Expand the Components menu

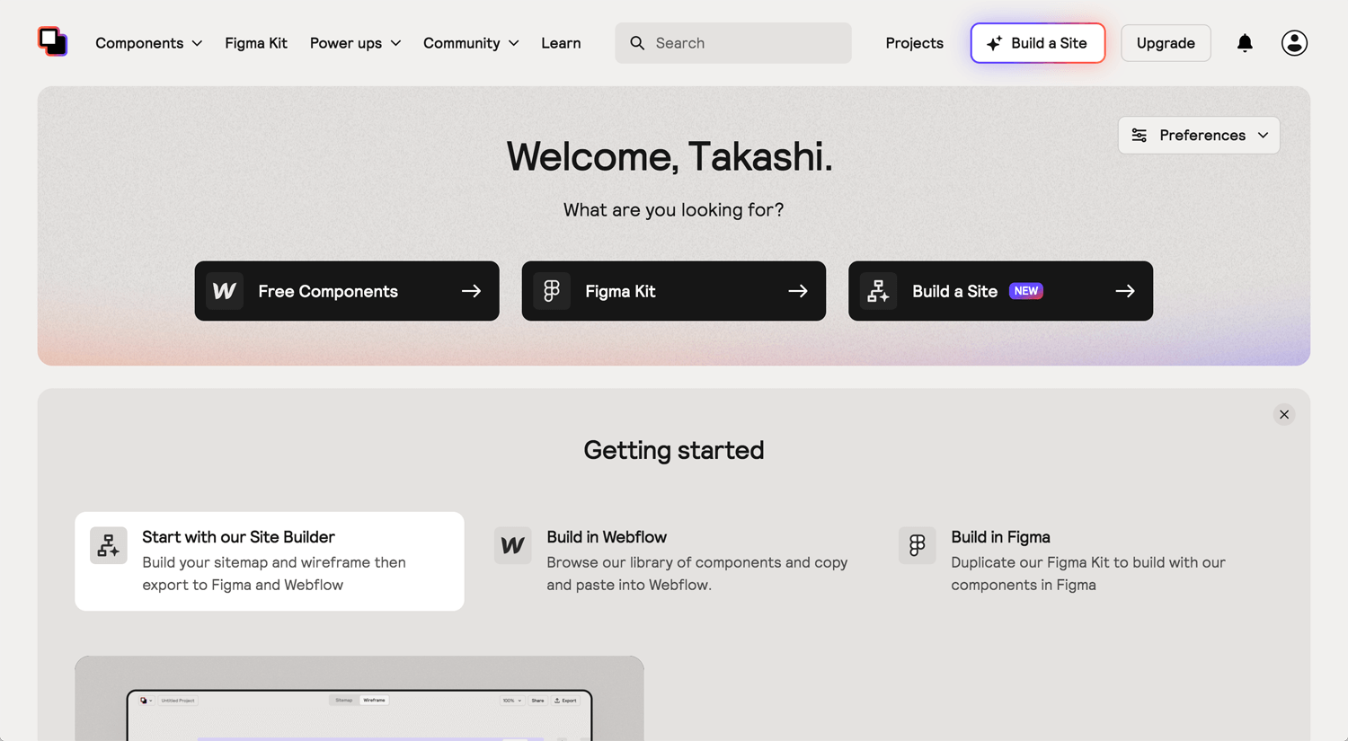(149, 43)
